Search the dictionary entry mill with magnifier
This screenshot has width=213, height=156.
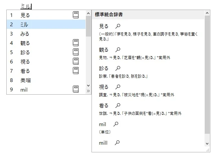coord(117,143)
